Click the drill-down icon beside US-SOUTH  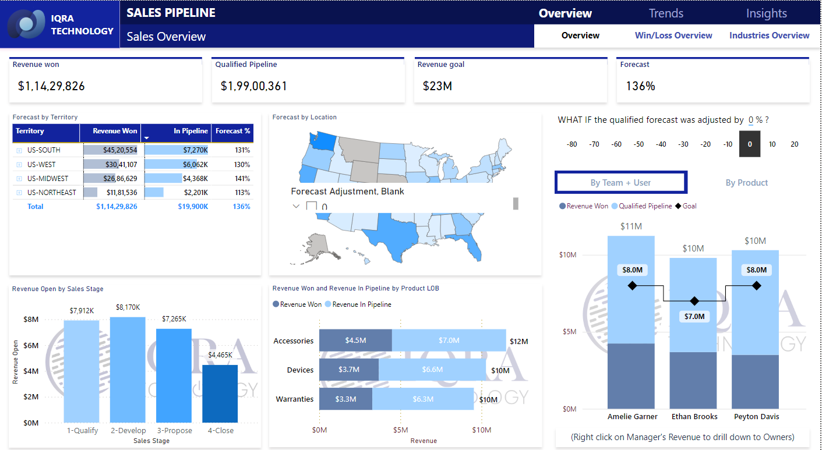point(19,150)
